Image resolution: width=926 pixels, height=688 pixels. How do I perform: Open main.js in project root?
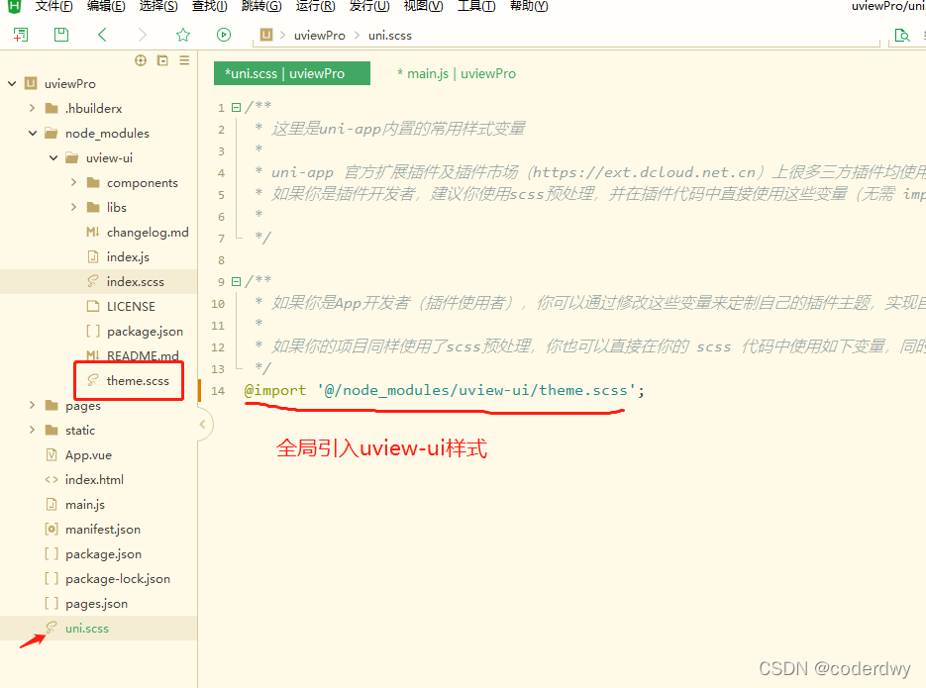click(x=85, y=505)
